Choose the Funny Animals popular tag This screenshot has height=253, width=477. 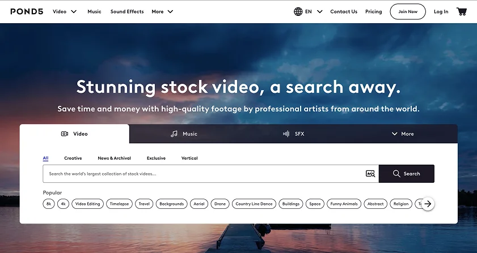click(344, 204)
